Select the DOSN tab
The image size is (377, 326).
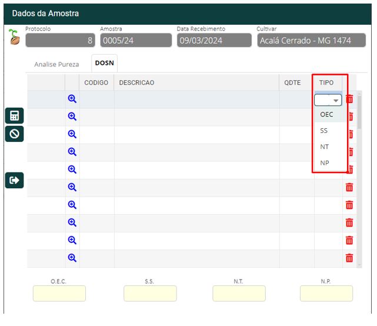click(105, 63)
